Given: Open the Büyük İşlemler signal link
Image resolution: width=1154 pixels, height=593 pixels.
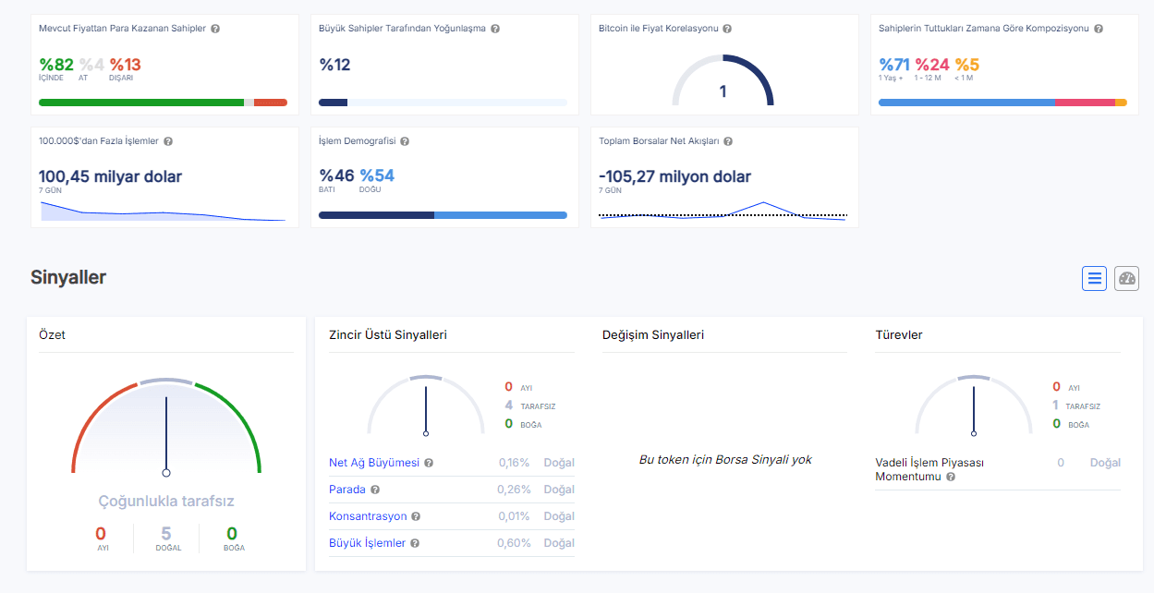Looking at the screenshot, I should click(x=367, y=543).
